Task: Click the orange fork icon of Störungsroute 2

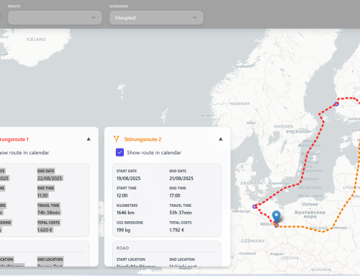Action: pos(117,139)
